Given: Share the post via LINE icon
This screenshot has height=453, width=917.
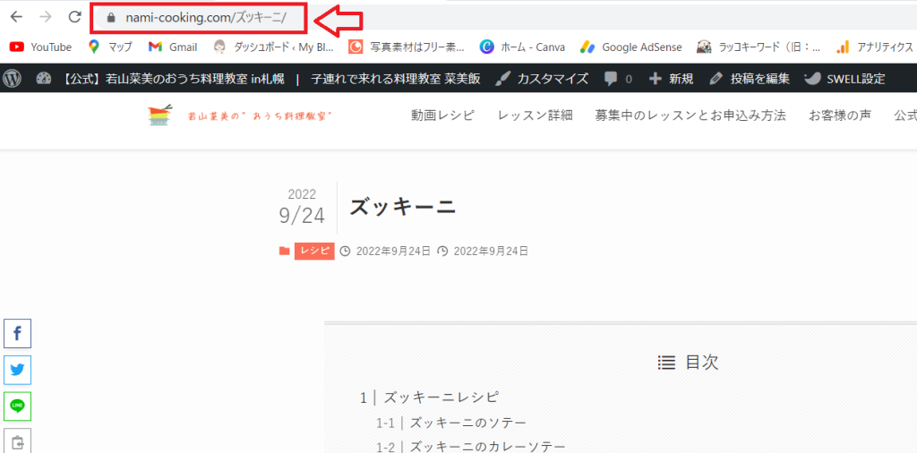Looking at the screenshot, I should tap(17, 406).
